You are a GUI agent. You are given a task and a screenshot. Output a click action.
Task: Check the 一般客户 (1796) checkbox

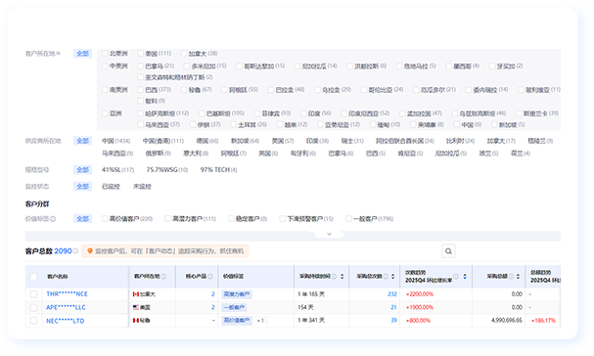(348, 218)
